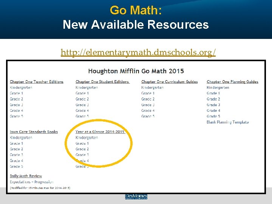This screenshot has height=204, width=272.
Task: Open the Blank Planning Template link
Action: coord(228,122)
